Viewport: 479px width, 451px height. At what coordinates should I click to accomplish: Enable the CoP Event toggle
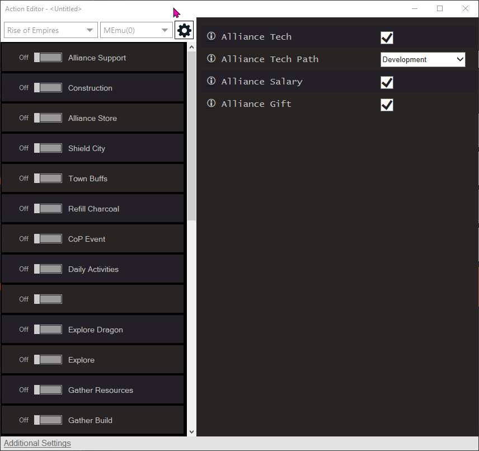(x=48, y=239)
